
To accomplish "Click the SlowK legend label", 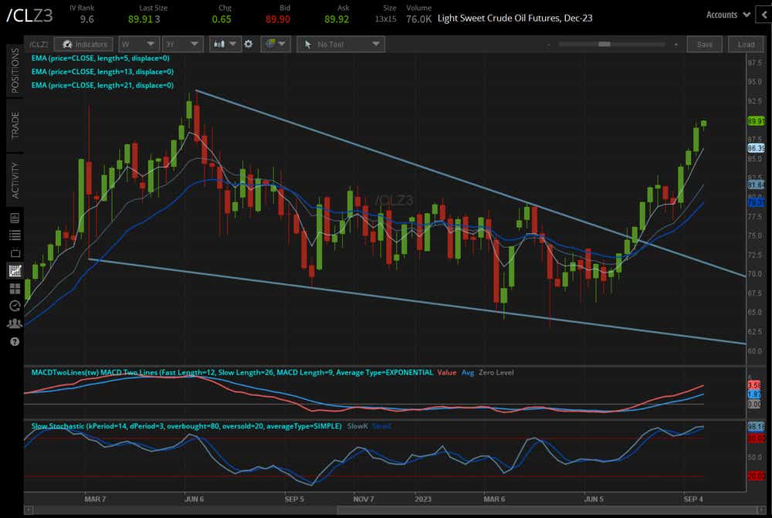I will [x=357, y=426].
